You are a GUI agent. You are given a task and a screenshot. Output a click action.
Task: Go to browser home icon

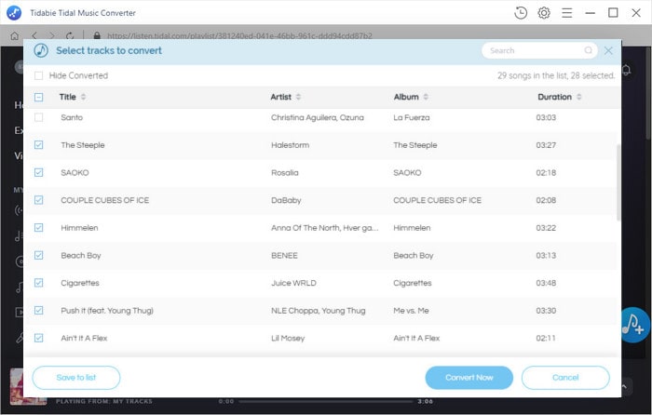click(x=15, y=36)
